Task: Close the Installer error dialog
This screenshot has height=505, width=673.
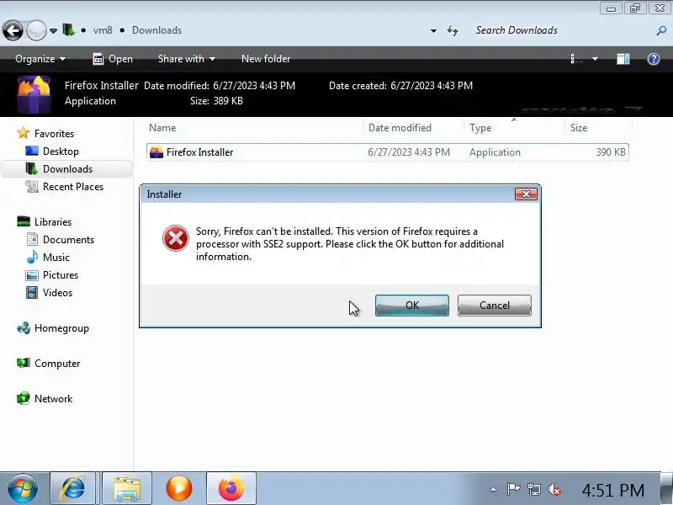Action: 526,194
